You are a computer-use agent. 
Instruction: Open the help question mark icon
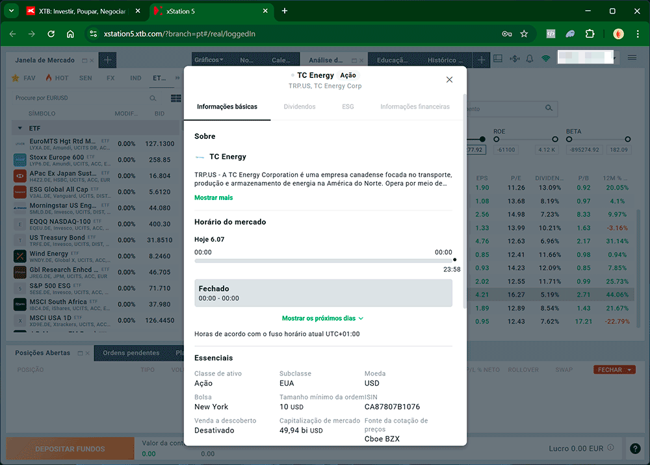coord(635,448)
